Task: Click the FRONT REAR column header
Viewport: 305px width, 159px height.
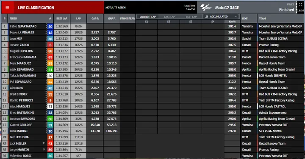Action: pos(128,19)
